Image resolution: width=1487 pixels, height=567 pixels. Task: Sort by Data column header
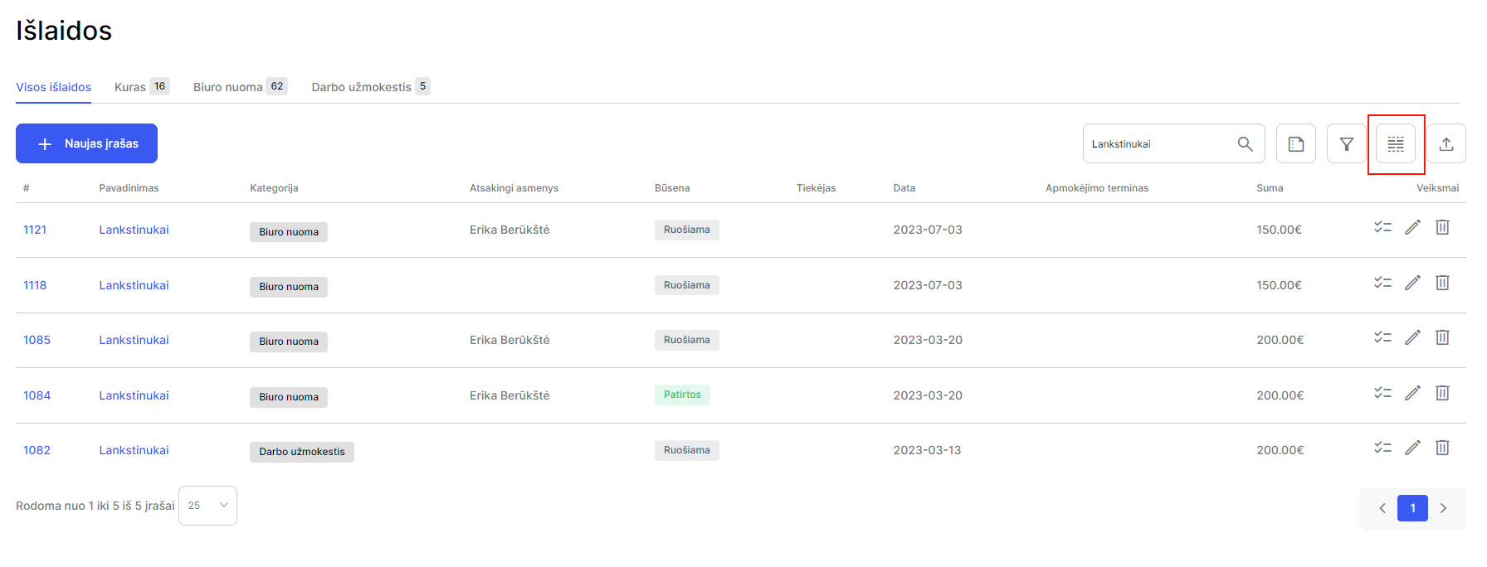click(904, 188)
